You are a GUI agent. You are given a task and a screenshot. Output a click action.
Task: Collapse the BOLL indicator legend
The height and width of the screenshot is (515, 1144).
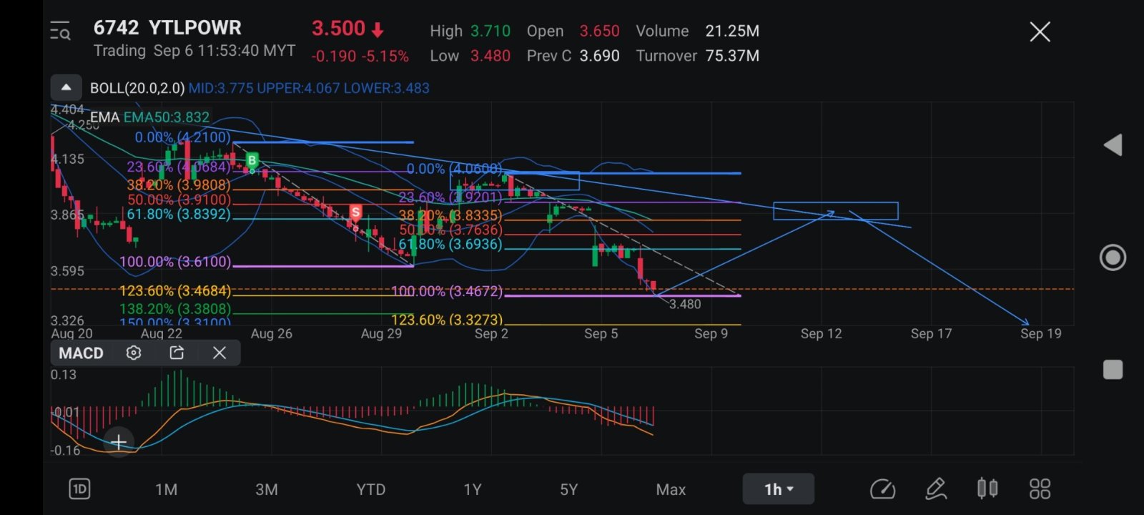(66, 88)
